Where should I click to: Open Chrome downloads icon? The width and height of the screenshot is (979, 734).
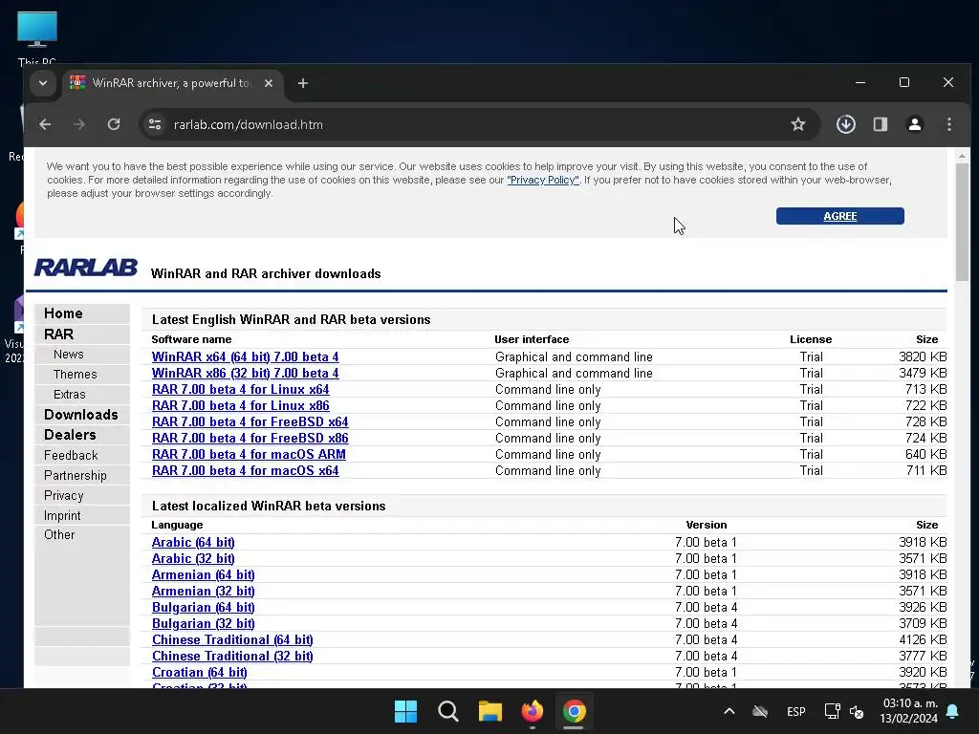coord(845,124)
